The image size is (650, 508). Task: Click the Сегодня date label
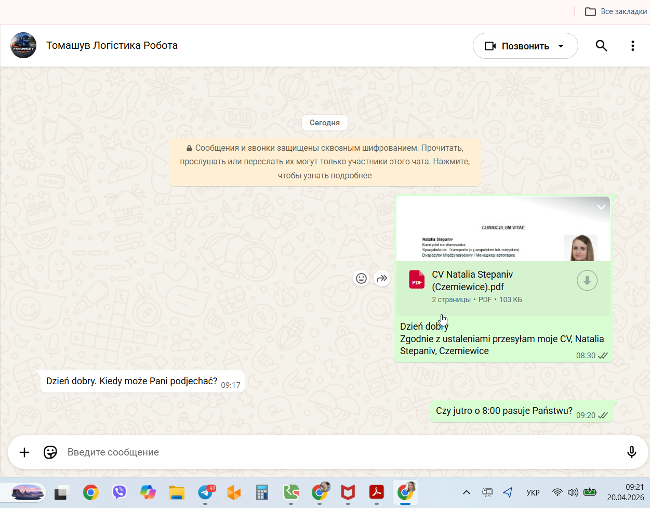point(325,123)
